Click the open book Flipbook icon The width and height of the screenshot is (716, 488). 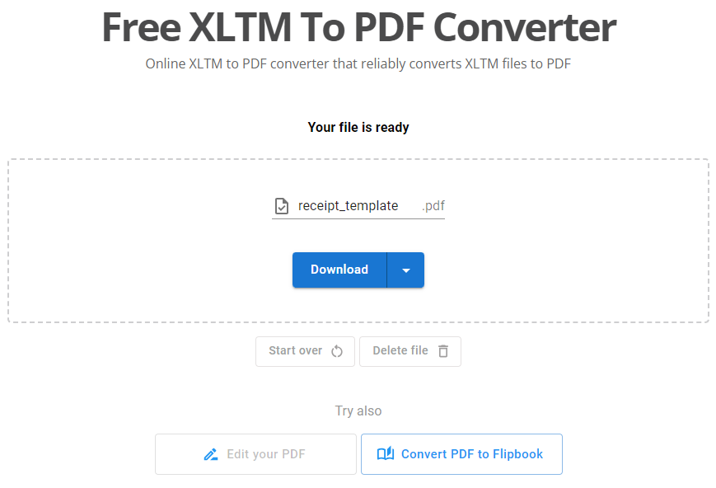click(385, 454)
